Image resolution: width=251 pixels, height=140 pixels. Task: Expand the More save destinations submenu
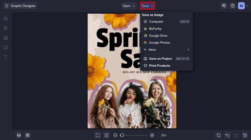coord(166,50)
